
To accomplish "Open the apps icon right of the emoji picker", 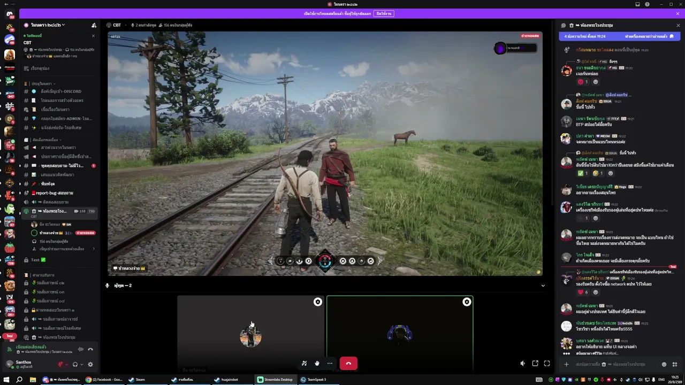I will (x=674, y=364).
